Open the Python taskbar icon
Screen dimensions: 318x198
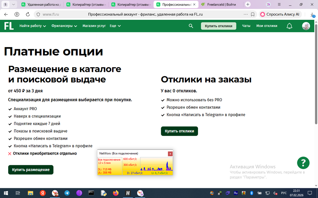pyautogui.click(x=104, y=193)
